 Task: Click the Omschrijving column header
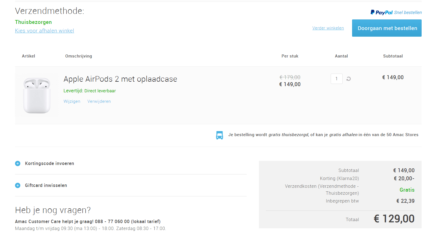[x=79, y=56]
